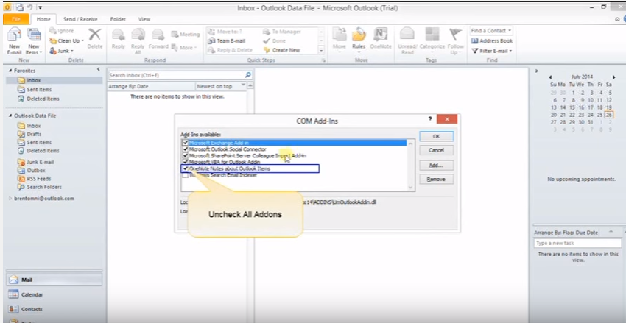The height and width of the screenshot is (323, 626).
Task: Click the To Manager quick step
Action: point(282,32)
